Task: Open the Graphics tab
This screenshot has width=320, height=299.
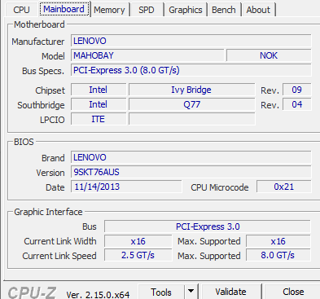Action: pyautogui.click(x=186, y=10)
